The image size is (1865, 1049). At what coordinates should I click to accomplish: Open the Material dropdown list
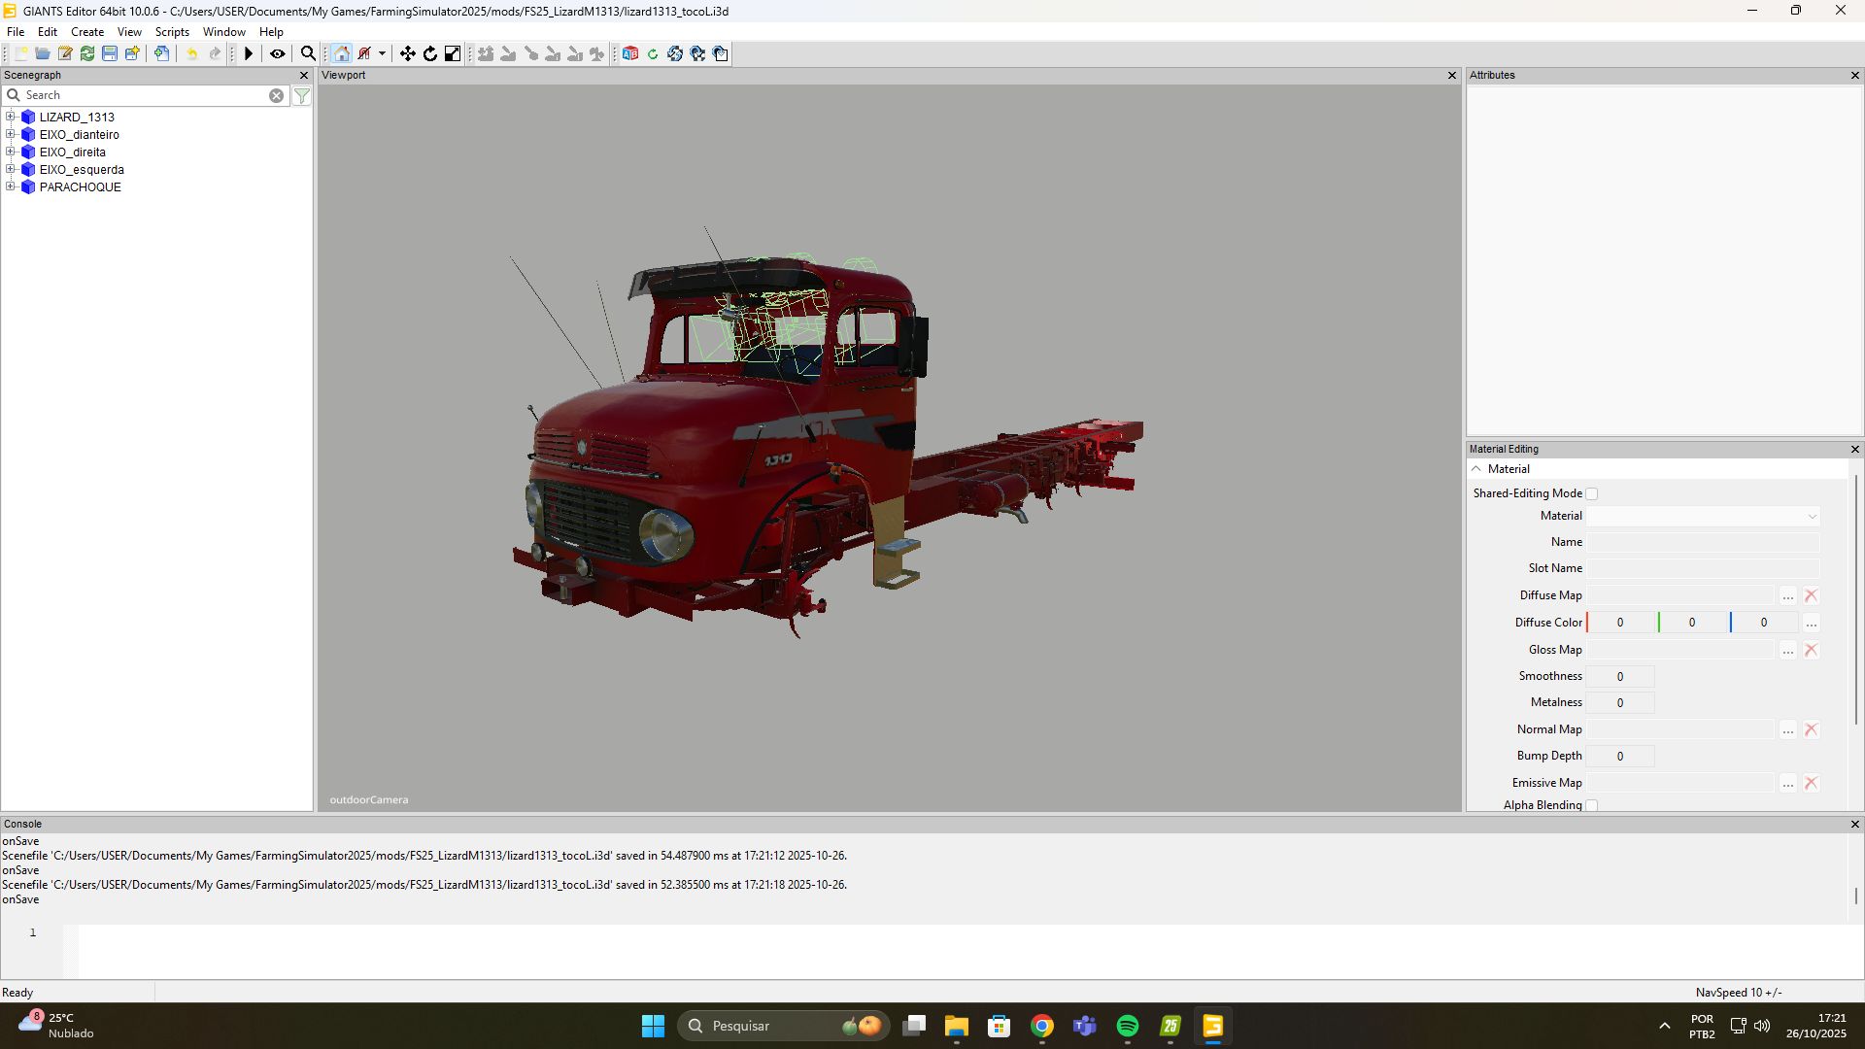[x=1812, y=516]
